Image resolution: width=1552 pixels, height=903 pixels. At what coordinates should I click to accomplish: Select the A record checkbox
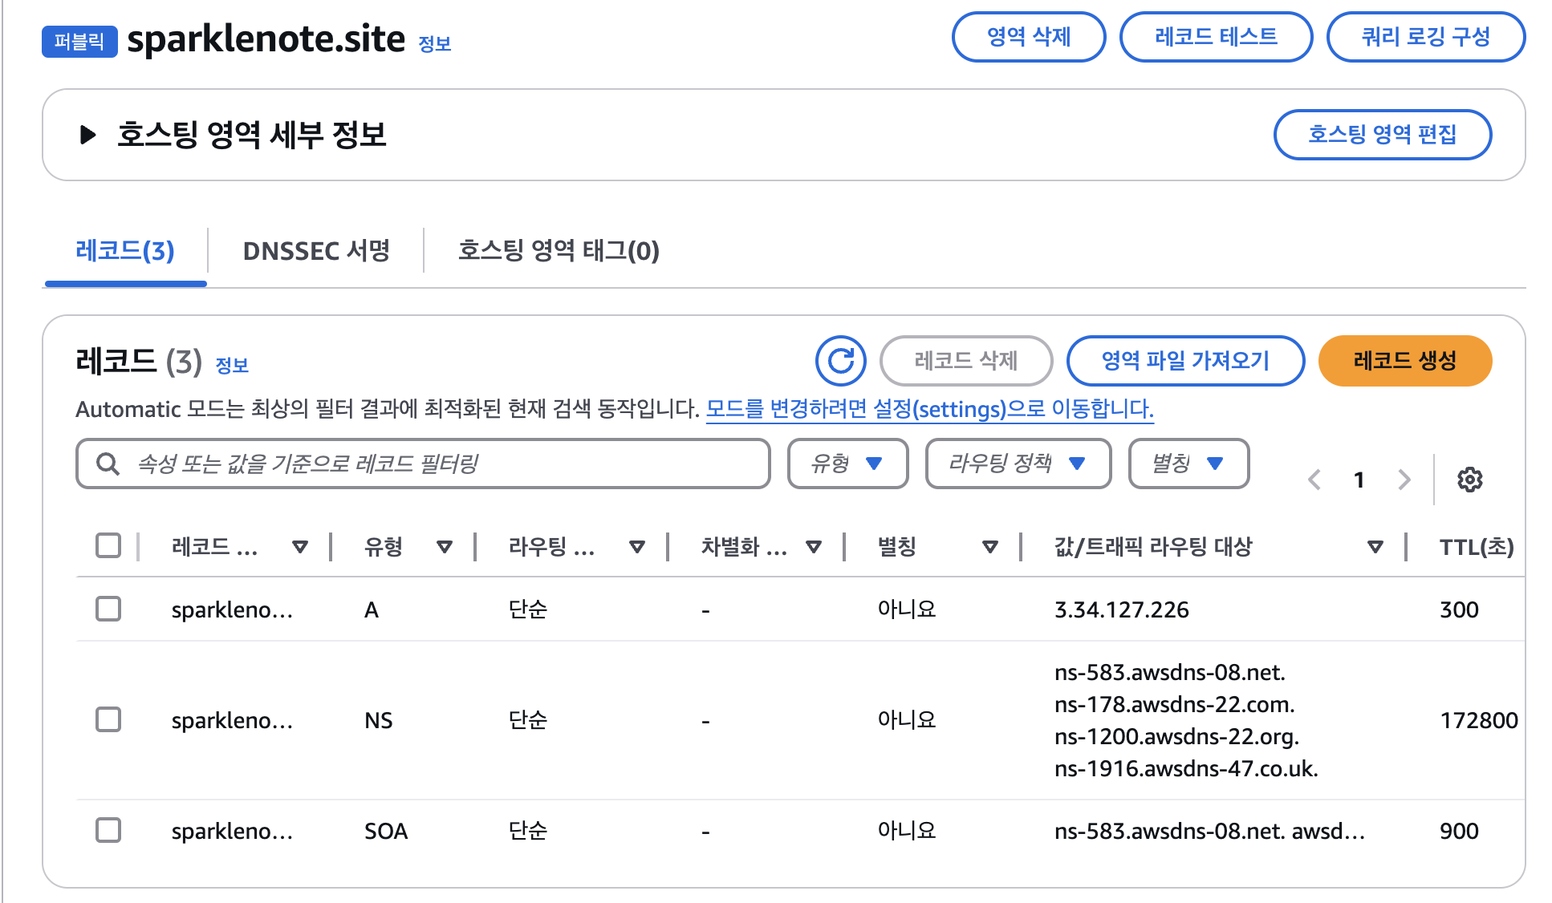108,609
